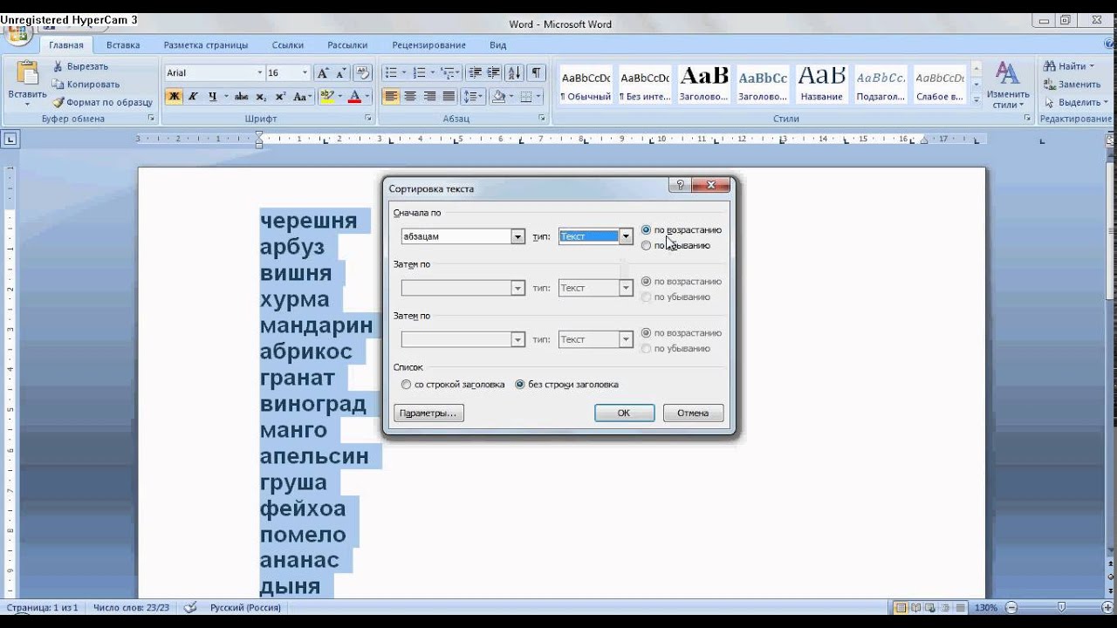The image size is (1117, 628).
Task: Open 'Сначала по' абзацам dropdown
Action: tap(517, 236)
